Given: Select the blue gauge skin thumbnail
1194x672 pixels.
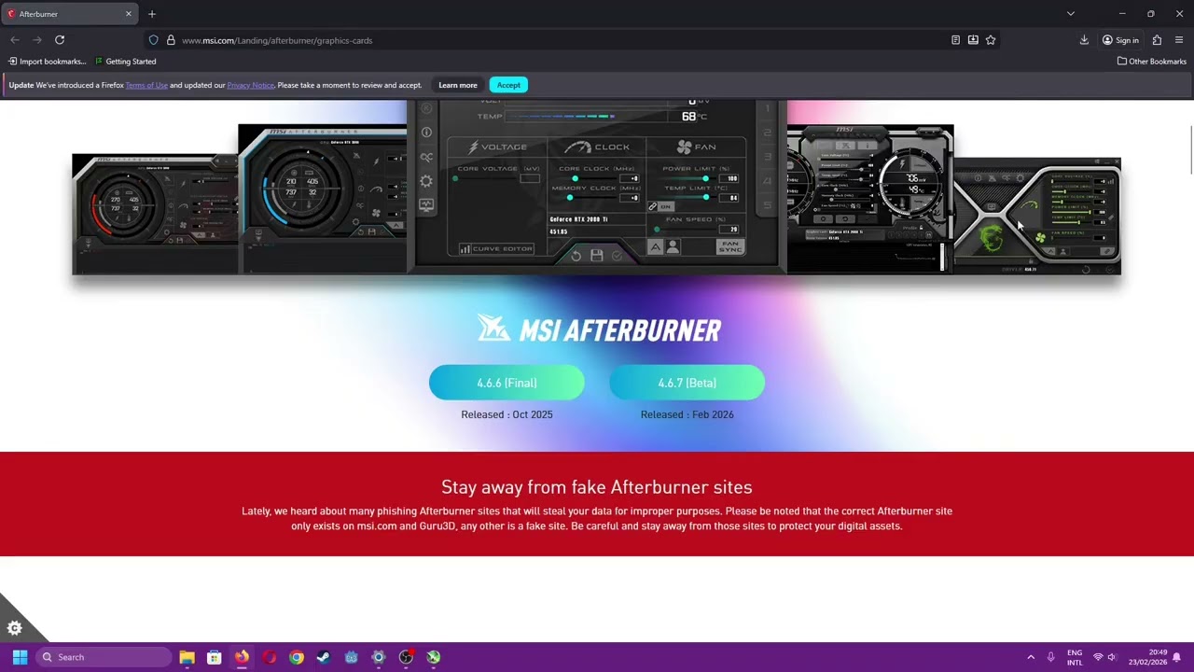Looking at the screenshot, I should [322, 199].
